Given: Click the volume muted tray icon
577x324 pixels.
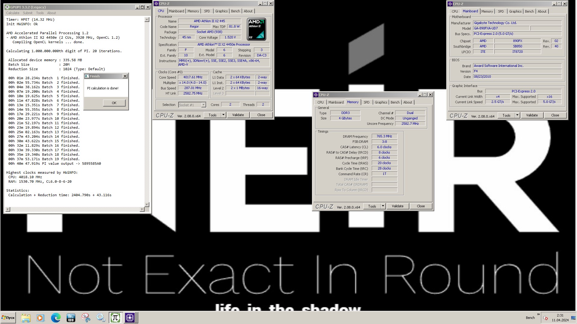Looking at the screenshot, I should point(546,318).
